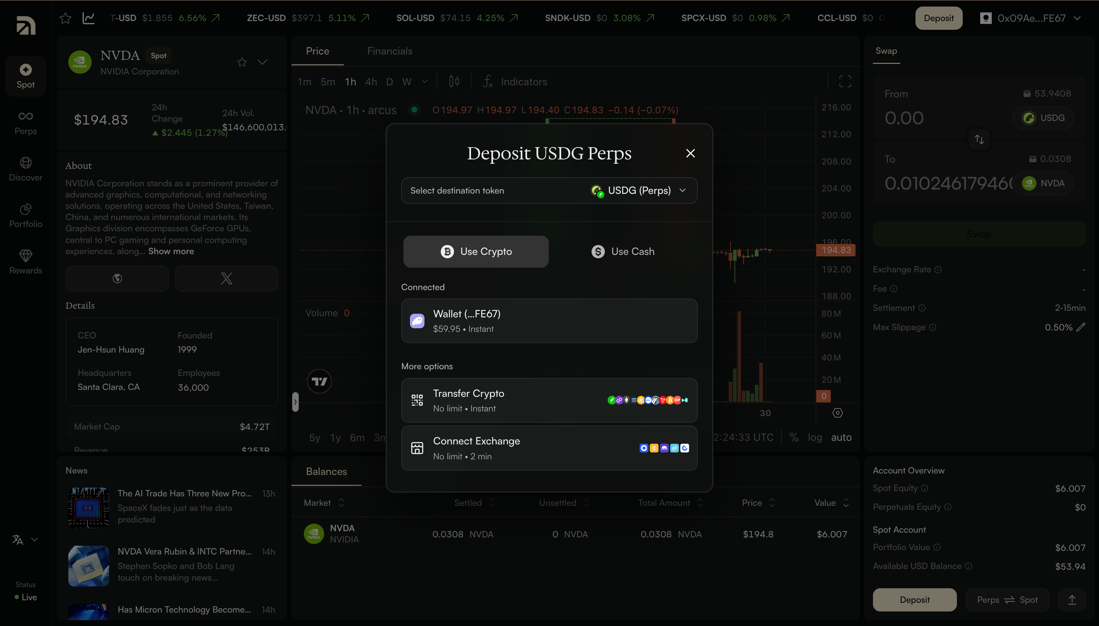The height and width of the screenshot is (626, 1099).
Task: Select the Use Crypto option
Action: tap(476, 252)
